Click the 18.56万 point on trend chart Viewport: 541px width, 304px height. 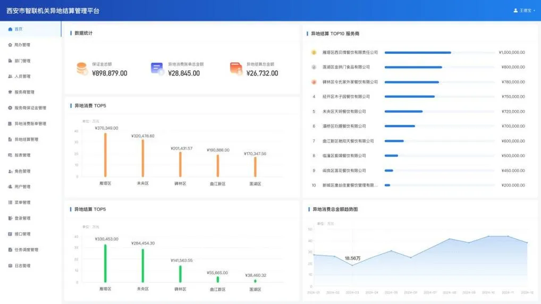(352, 265)
